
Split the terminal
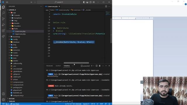97,66
